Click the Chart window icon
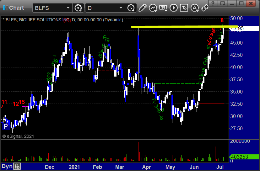The width and height of the screenshot is (260, 171). click(x=5, y=8)
